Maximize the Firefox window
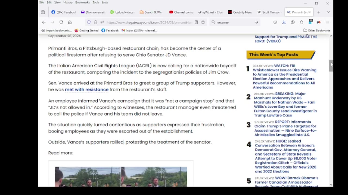Screen dimensions: 348x195 click(x=316, y=3)
